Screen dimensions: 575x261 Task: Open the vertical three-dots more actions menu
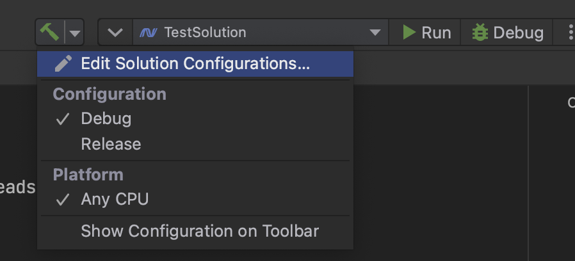pyautogui.click(x=571, y=32)
